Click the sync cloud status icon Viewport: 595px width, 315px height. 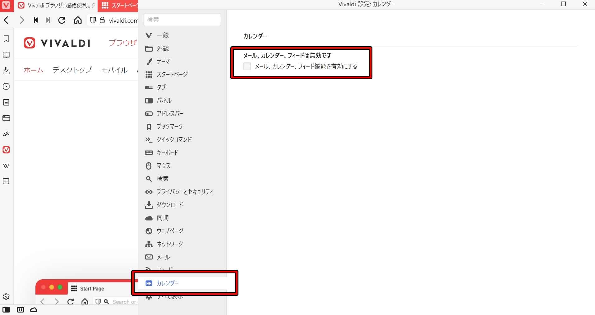34,310
